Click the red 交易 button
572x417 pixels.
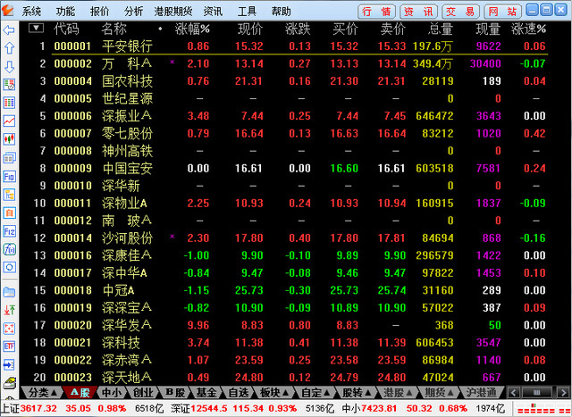coord(461,12)
